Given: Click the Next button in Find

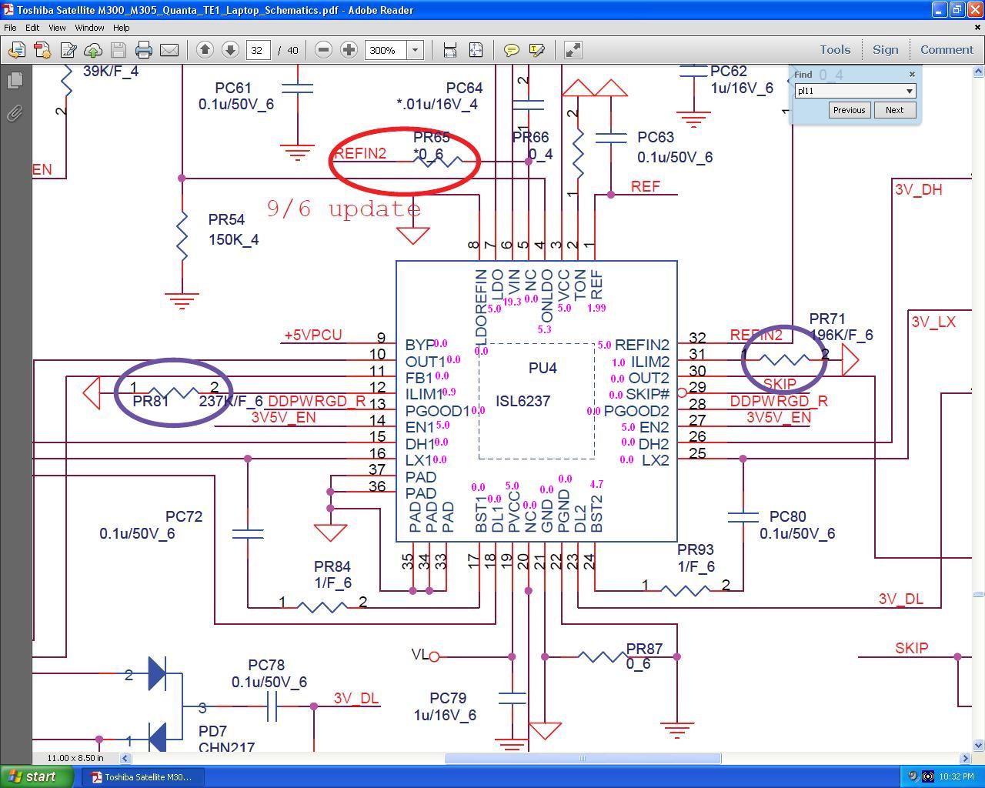Looking at the screenshot, I should [894, 110].
